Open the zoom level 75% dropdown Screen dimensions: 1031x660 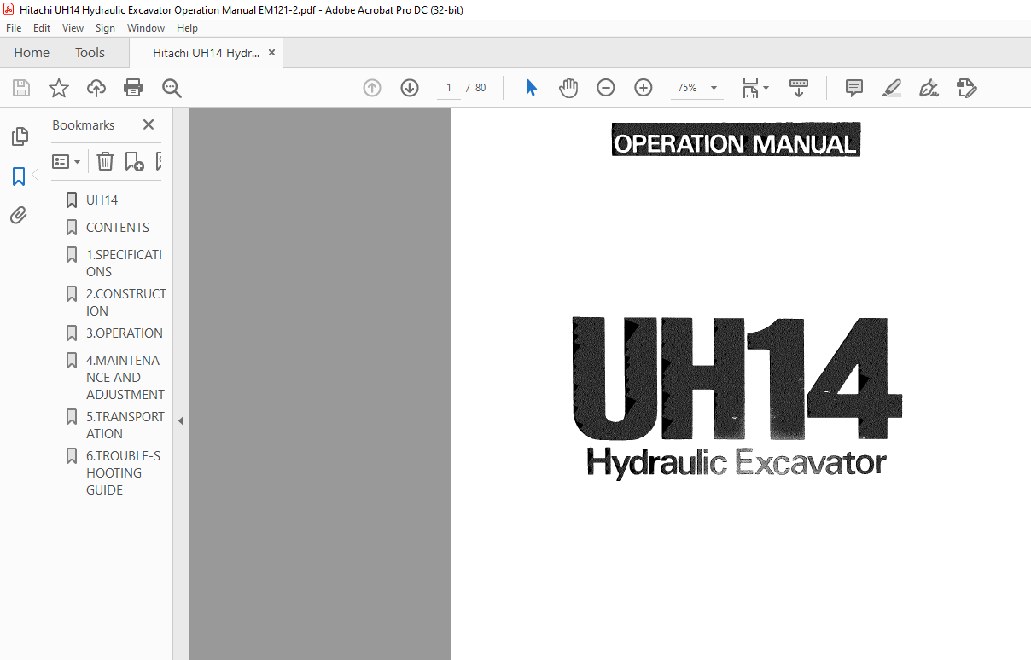tap(714, 88)
